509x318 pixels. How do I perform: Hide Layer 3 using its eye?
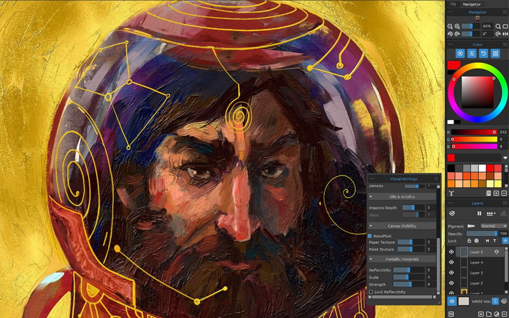pos(452,273)
